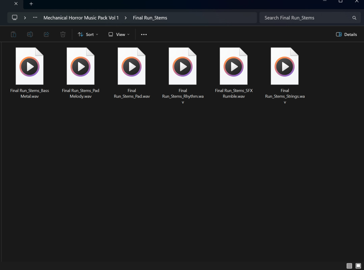364x270 pixels.
Task: Select the Final Run_Stems_Strings.wav file icon
Action: pyautogui.click(x=285, y=66)
